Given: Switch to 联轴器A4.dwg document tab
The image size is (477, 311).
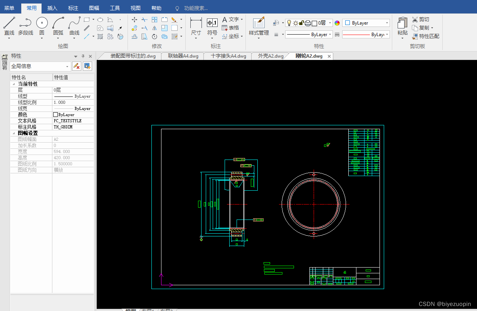Looking at the screenshot, I should coord(183,56).
